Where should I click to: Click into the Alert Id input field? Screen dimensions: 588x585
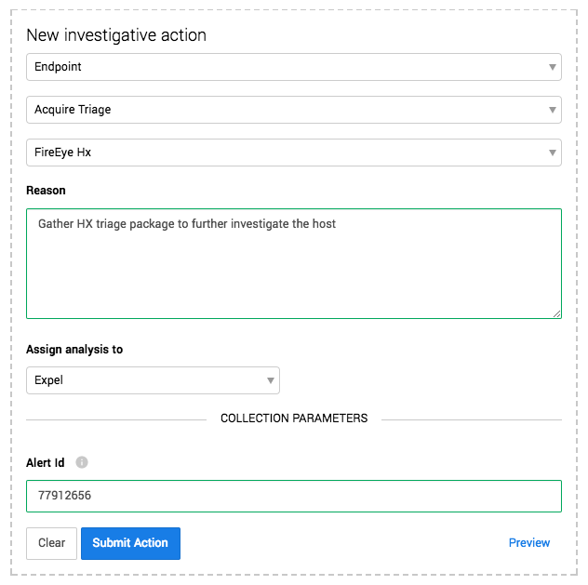click(x=294, y=497)
